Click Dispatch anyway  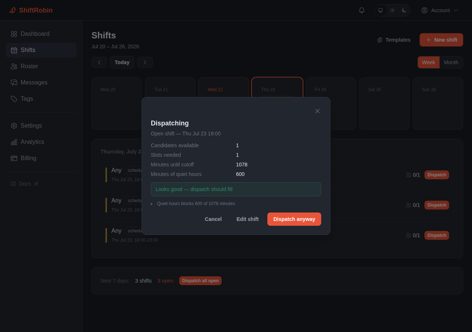(294, 219)
